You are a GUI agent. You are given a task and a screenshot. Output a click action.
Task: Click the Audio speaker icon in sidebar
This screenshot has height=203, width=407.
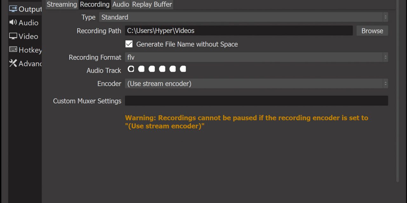(13, 23)
